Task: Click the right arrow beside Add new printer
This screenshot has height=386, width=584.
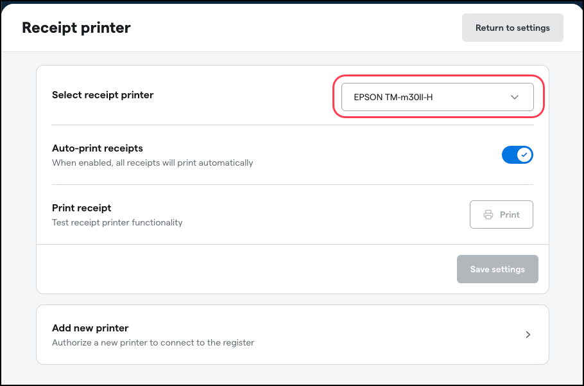Action: click(x=528, y=334)
